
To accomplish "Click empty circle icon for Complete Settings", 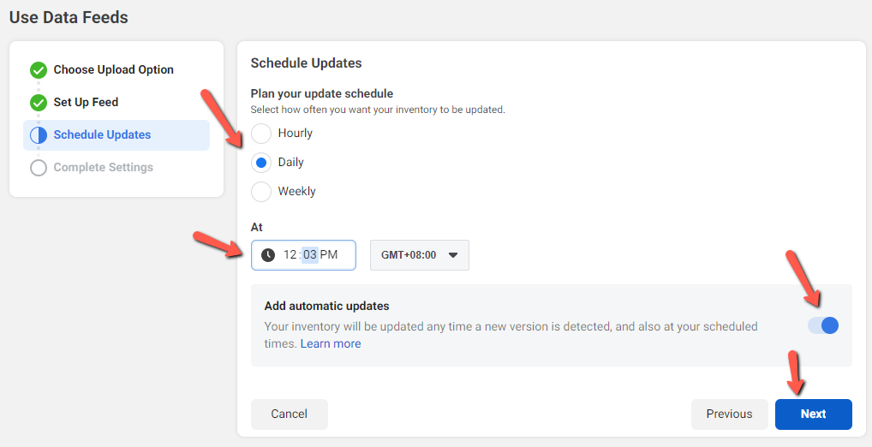I will tap(39, 167).
